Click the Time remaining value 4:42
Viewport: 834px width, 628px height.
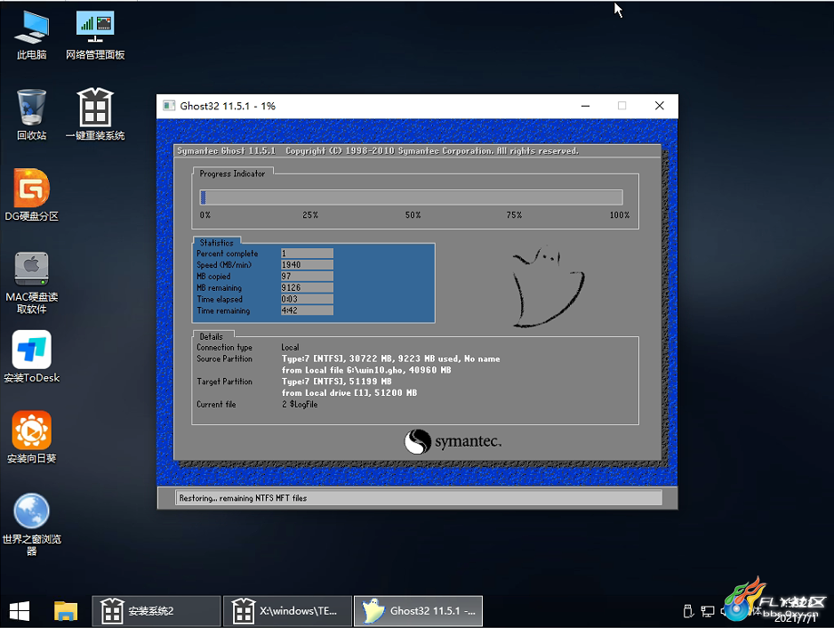click(307, 310)
